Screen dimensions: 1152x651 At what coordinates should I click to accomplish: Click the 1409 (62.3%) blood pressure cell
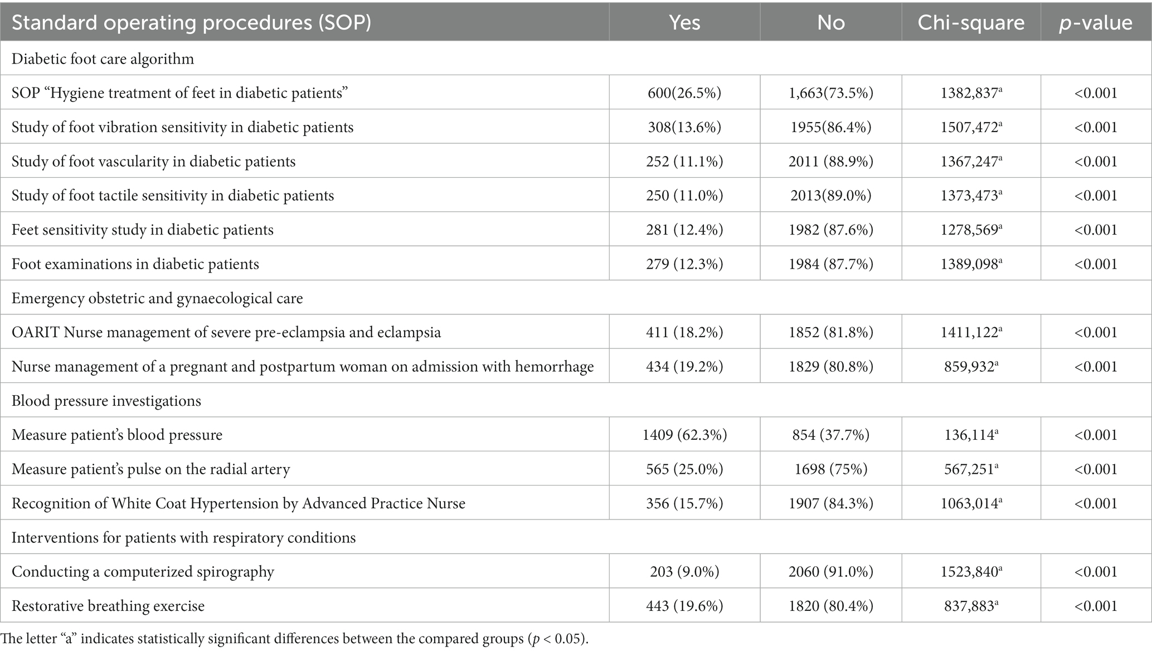(684, 435)
